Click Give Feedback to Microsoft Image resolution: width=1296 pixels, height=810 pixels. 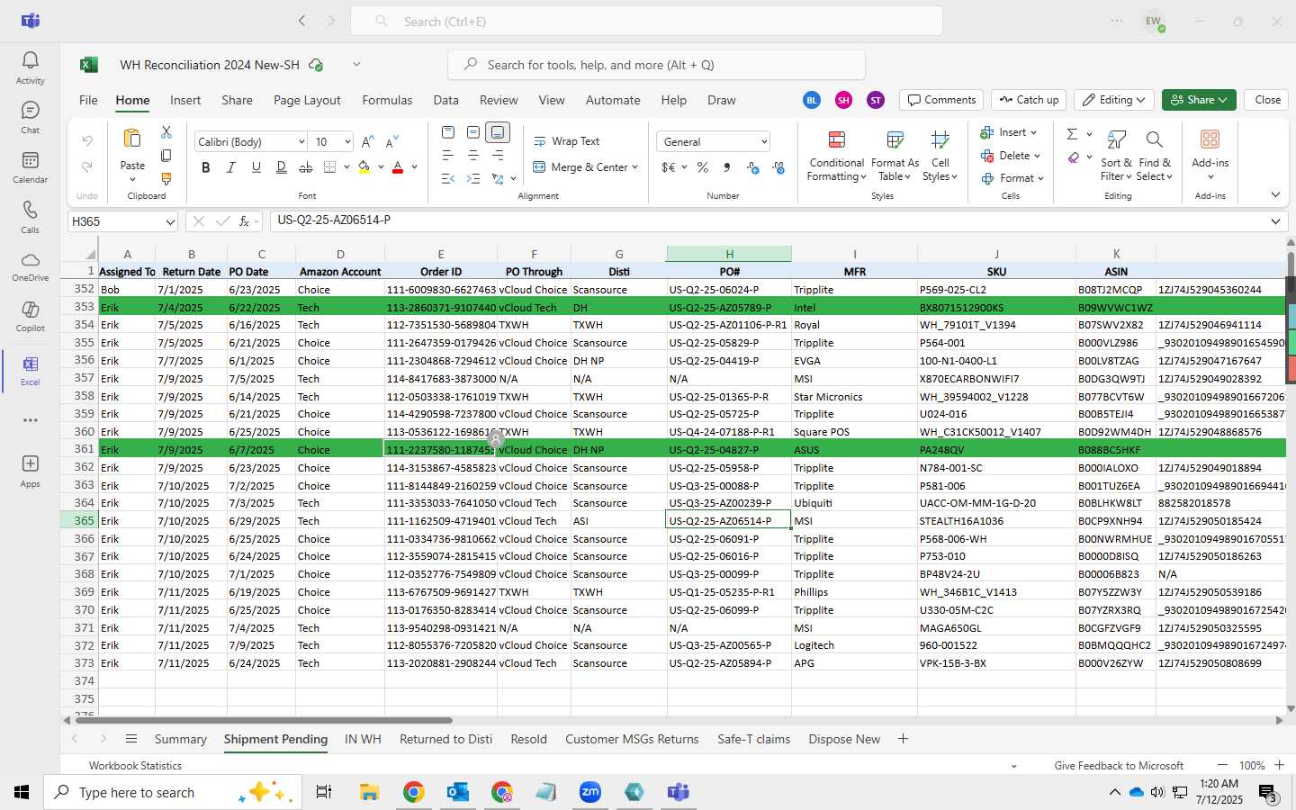pos(1119,766)
